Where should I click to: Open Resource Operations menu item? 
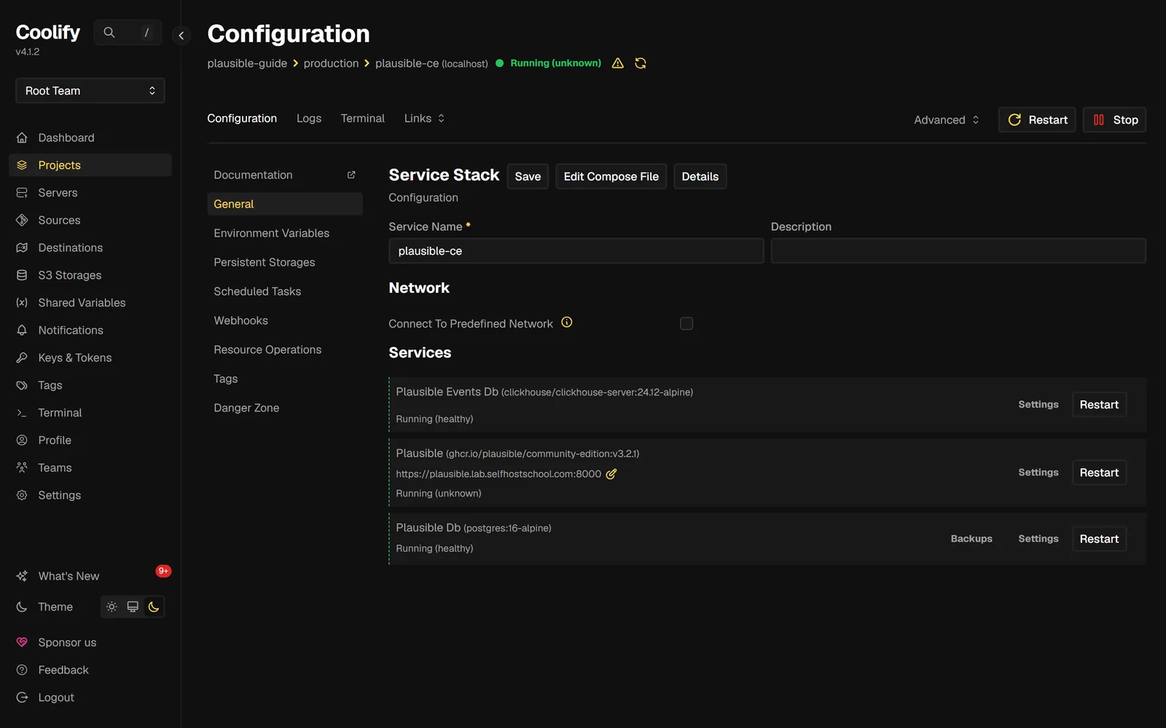[285, 349]
